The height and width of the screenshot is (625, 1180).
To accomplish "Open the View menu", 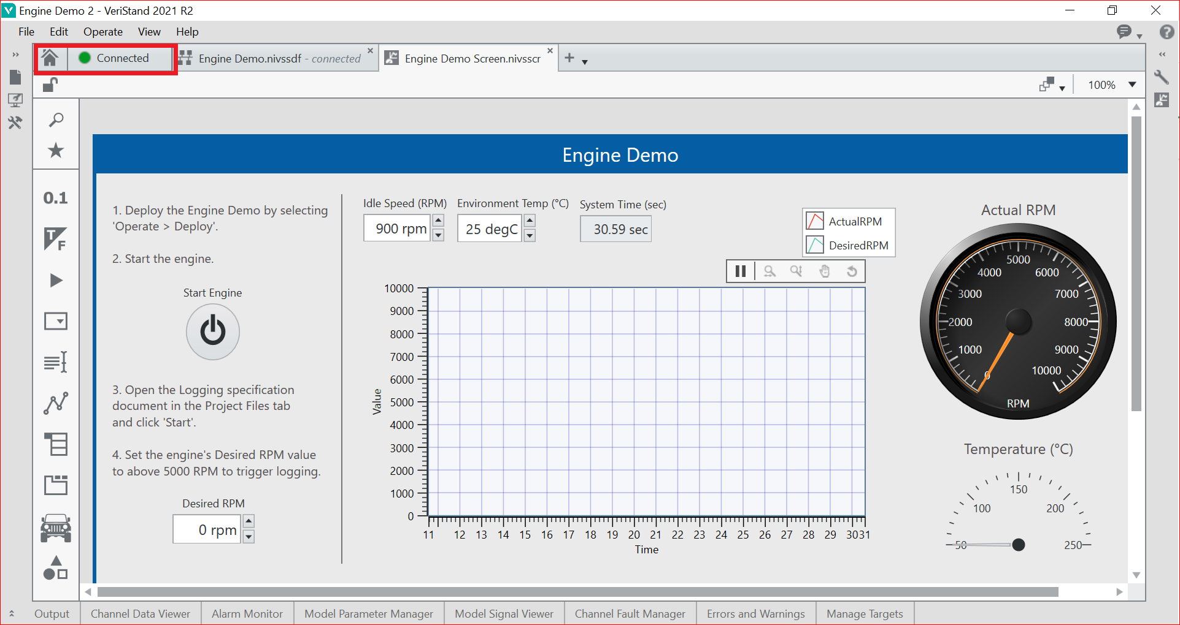I will point(149,32).
